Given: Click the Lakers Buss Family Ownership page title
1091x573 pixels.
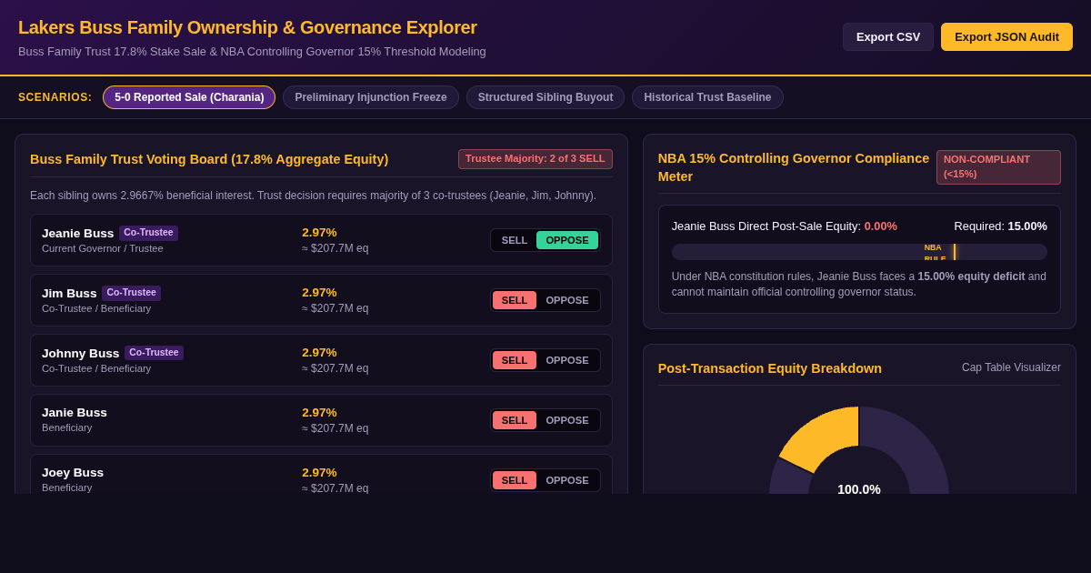Looking at the screenshot, I should tap(247, 27).
